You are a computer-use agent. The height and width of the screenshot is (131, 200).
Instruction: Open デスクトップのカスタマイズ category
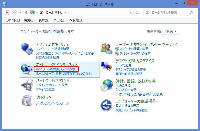135,61
